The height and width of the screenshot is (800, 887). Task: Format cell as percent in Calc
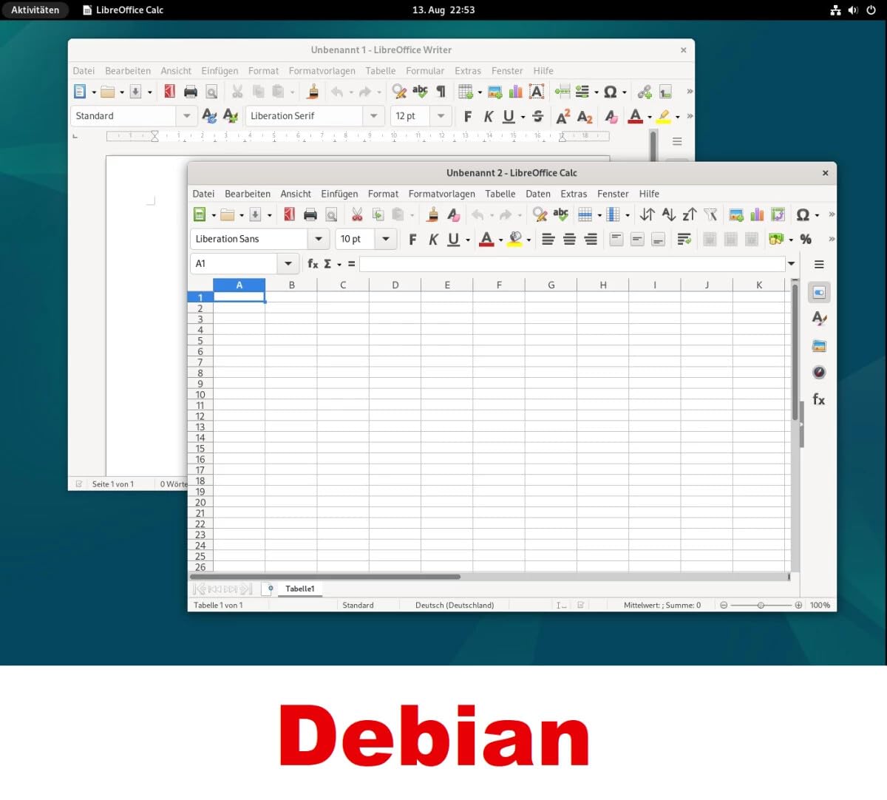pos(806,239)
